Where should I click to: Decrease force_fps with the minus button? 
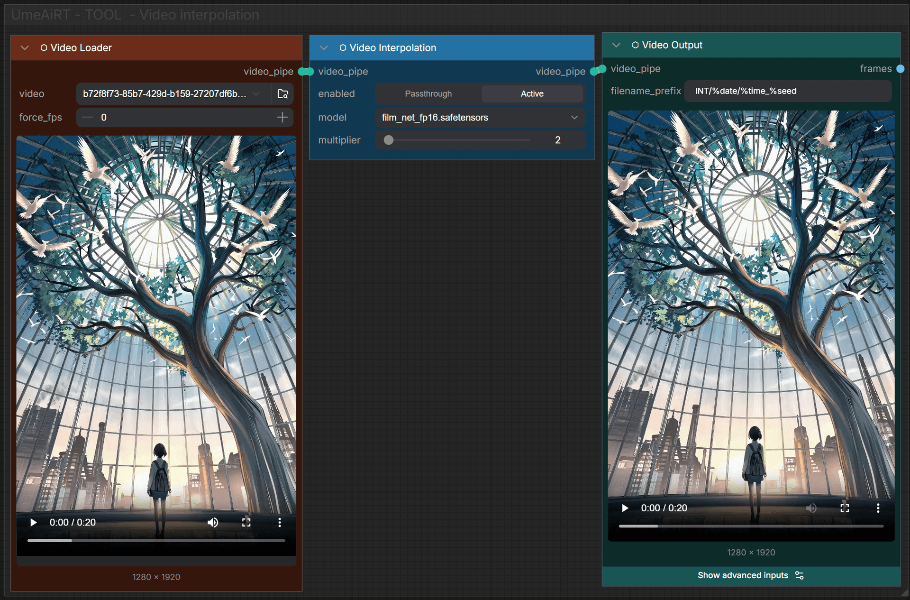tap(88, 118)
